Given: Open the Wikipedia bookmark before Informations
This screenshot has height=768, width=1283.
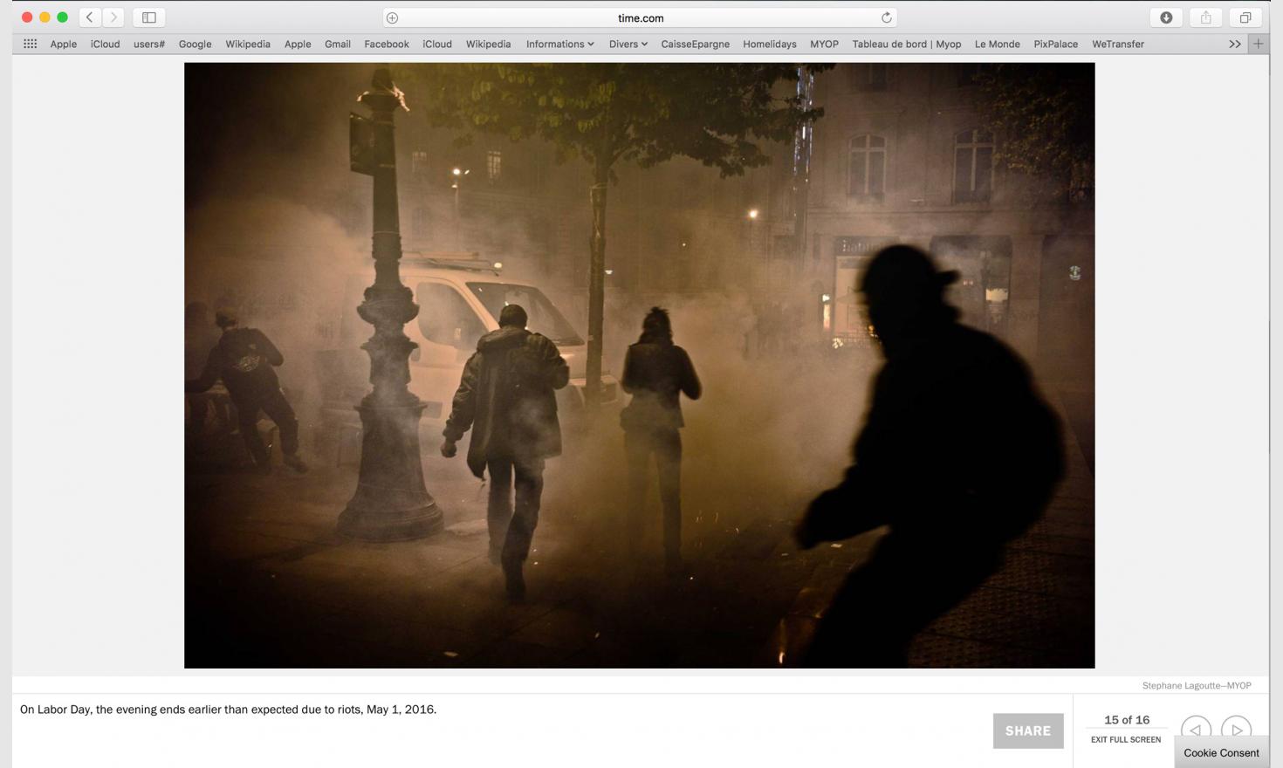Looking at the screenshot, I should coord(488,44).
